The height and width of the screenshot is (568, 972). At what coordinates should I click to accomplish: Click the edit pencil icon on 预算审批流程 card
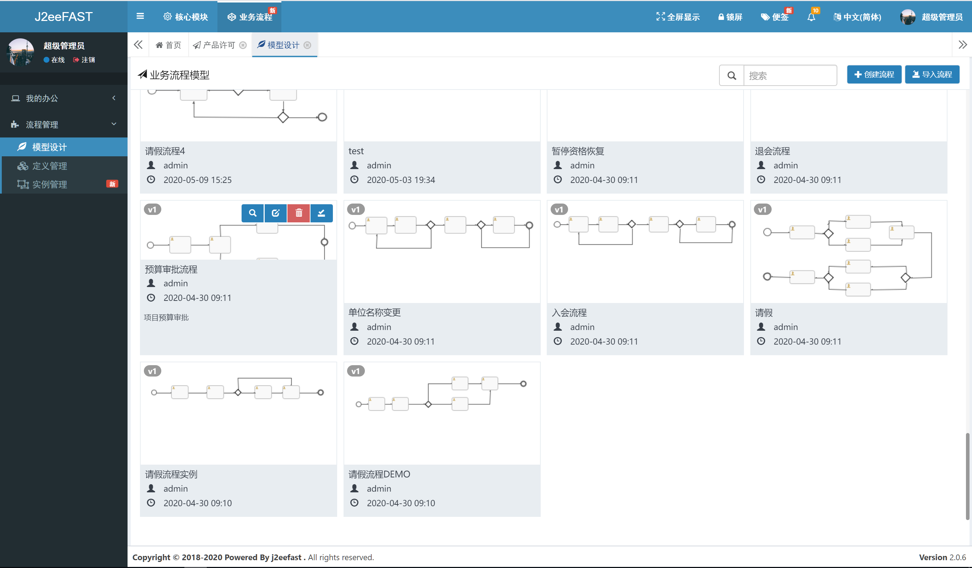(x=275, y=213)
